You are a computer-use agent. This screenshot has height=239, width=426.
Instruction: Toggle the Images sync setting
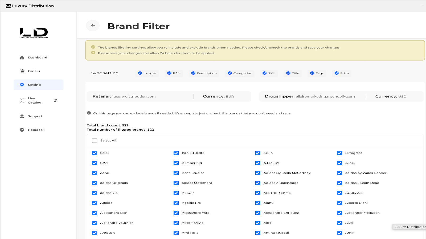[147, 73]
